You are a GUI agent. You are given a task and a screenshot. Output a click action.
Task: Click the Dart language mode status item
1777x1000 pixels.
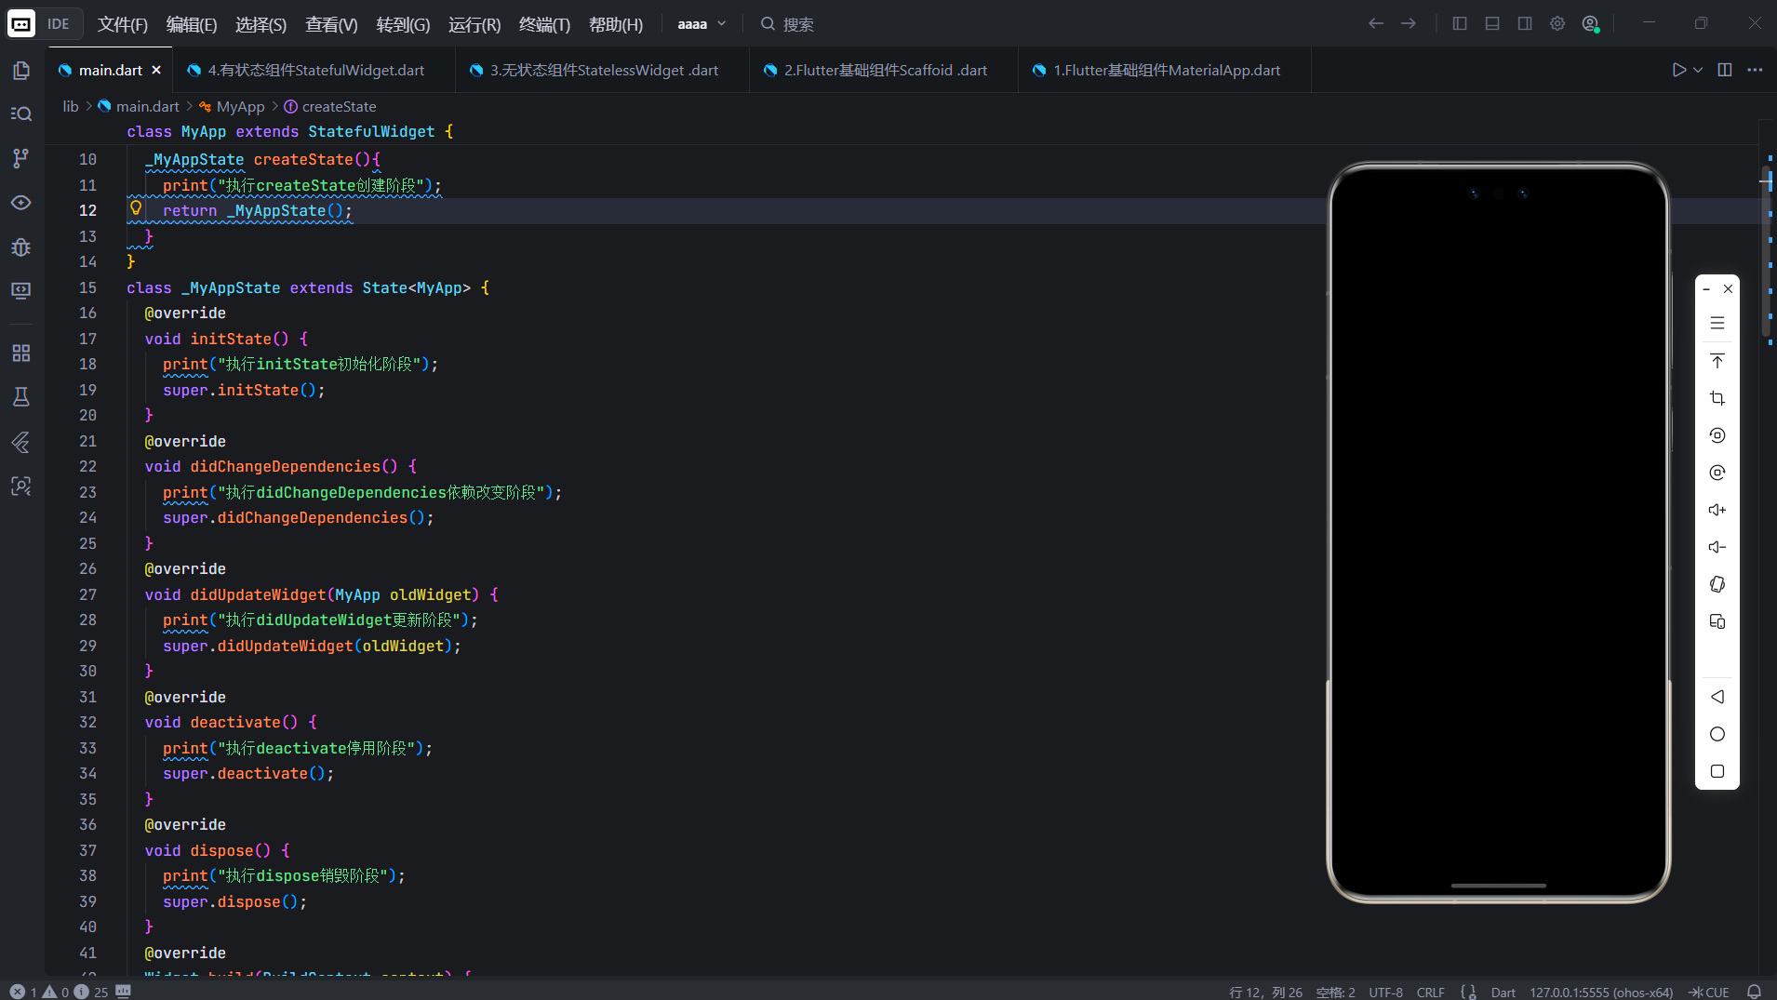1503,992
